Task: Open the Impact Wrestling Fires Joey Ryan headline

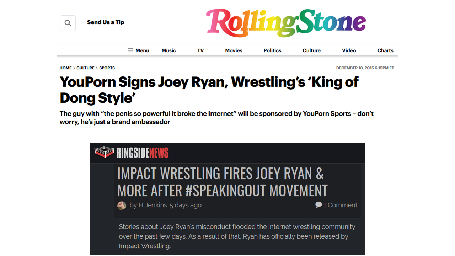Action: click(222, 182)
